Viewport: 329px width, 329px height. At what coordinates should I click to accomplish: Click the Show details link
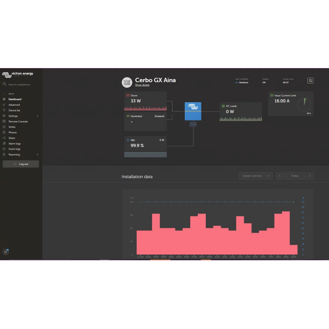[142, 85]
